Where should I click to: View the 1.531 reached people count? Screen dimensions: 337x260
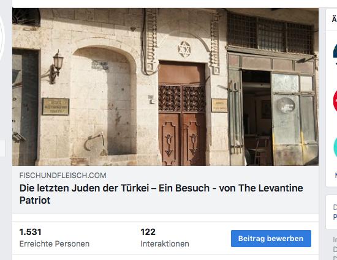pos(30,232)
